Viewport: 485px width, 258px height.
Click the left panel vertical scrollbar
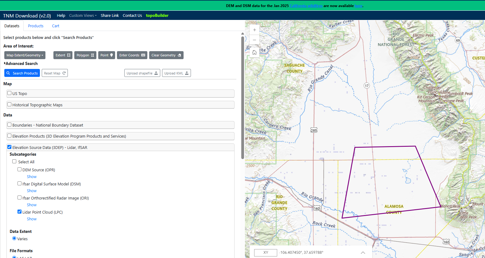coord(243,98)
